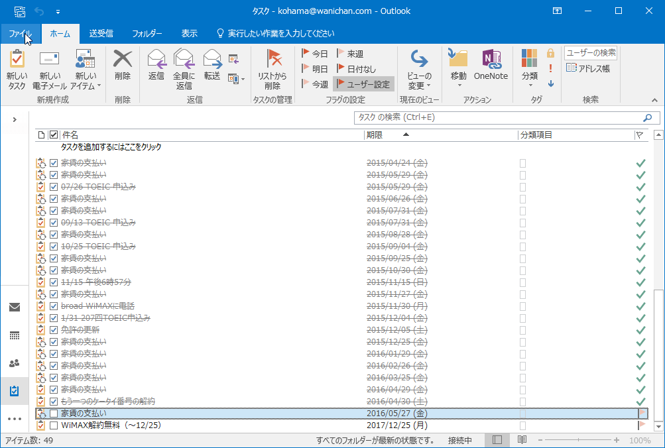The width and height of the screenshot is (665, 448).
Task: Open アドレス帳
Action: 588,68
